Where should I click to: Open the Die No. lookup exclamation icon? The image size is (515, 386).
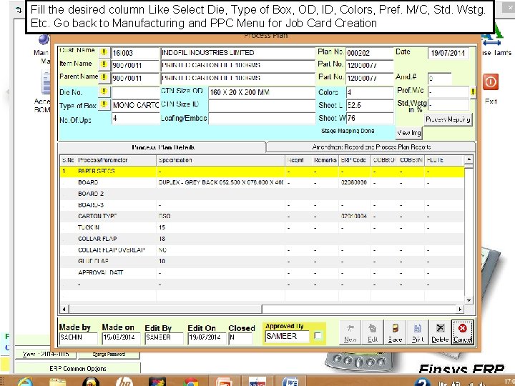pyautogui.click(x=104, y=91)
